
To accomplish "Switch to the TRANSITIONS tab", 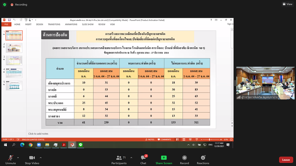I will coord(54,25).
